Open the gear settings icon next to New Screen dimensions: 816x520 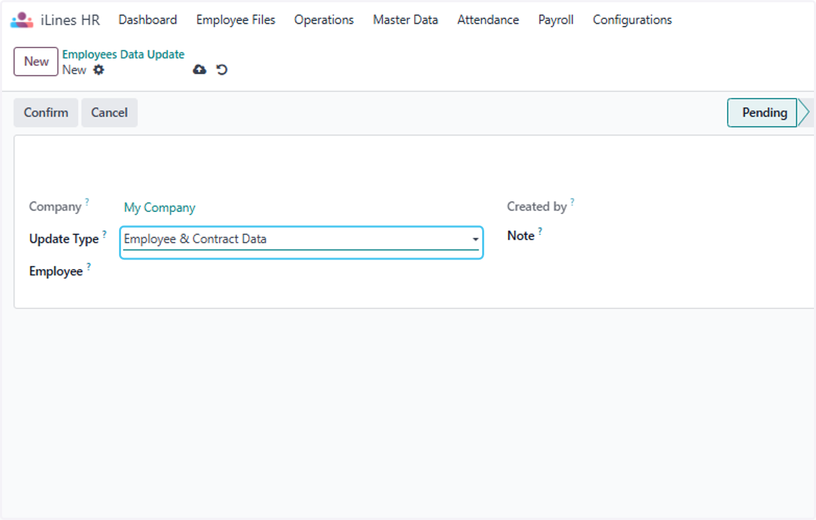(x=99, y=70)
